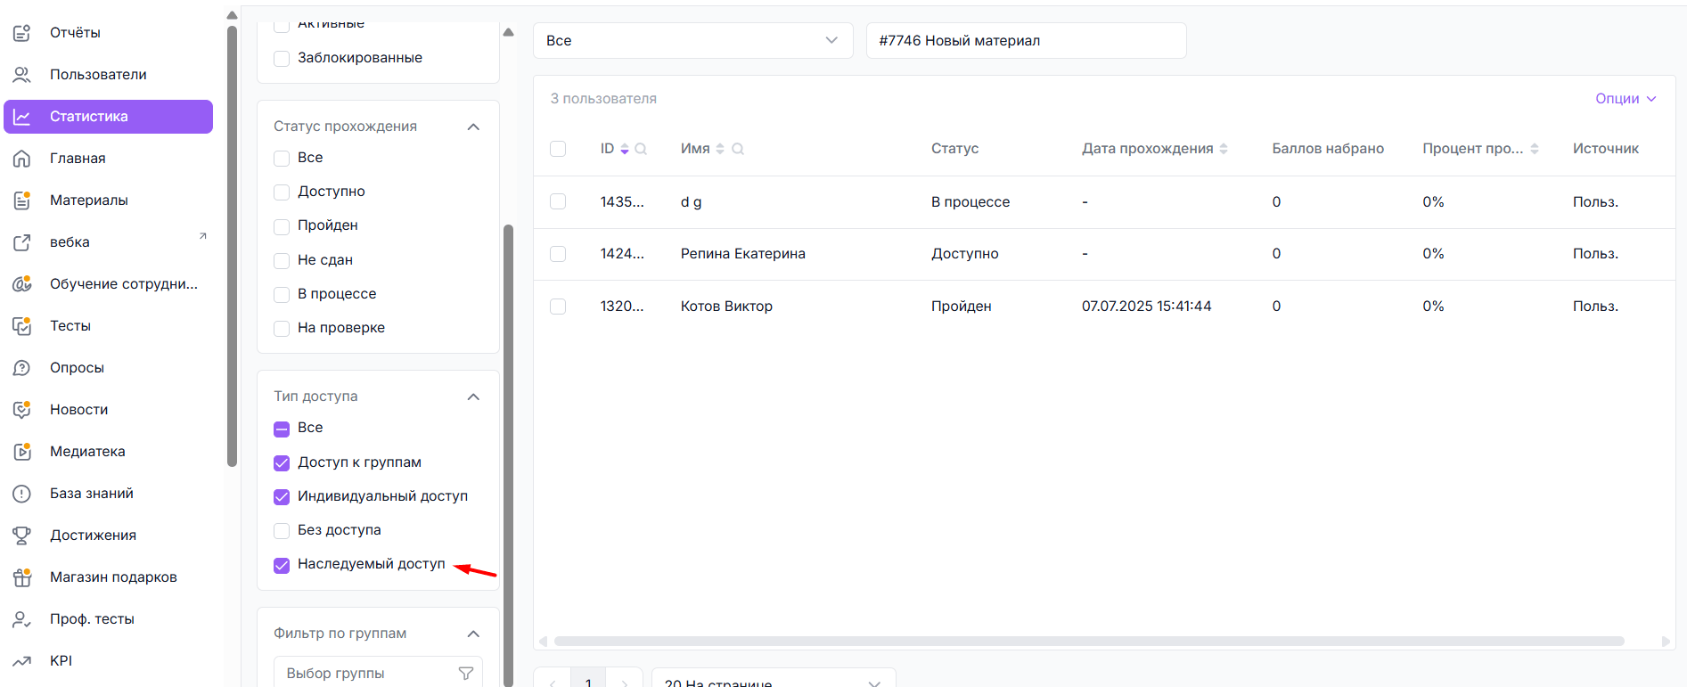
Task: Click the Prof. tests person icon
Action: coord(22,619)
